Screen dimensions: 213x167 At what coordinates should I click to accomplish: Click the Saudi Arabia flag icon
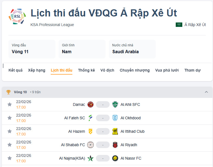(x=179, y=25)
